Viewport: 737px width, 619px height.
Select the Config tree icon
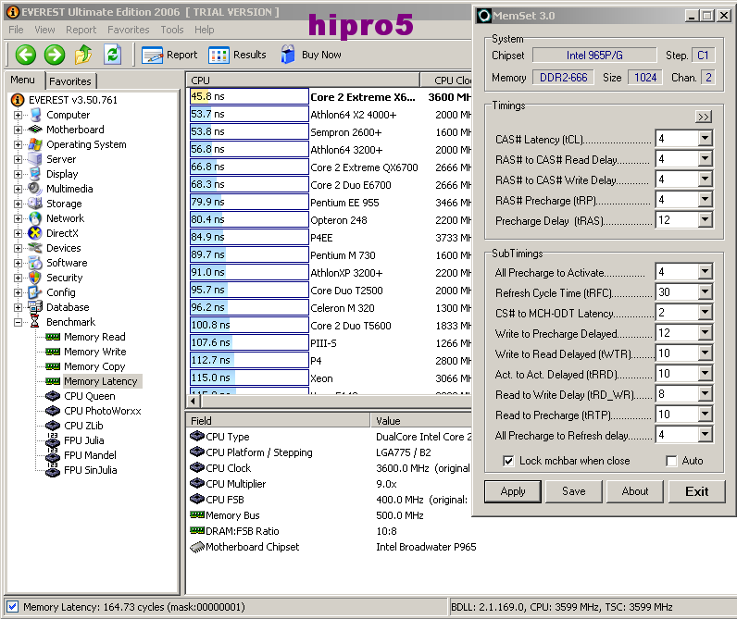(x=35, y=292)
